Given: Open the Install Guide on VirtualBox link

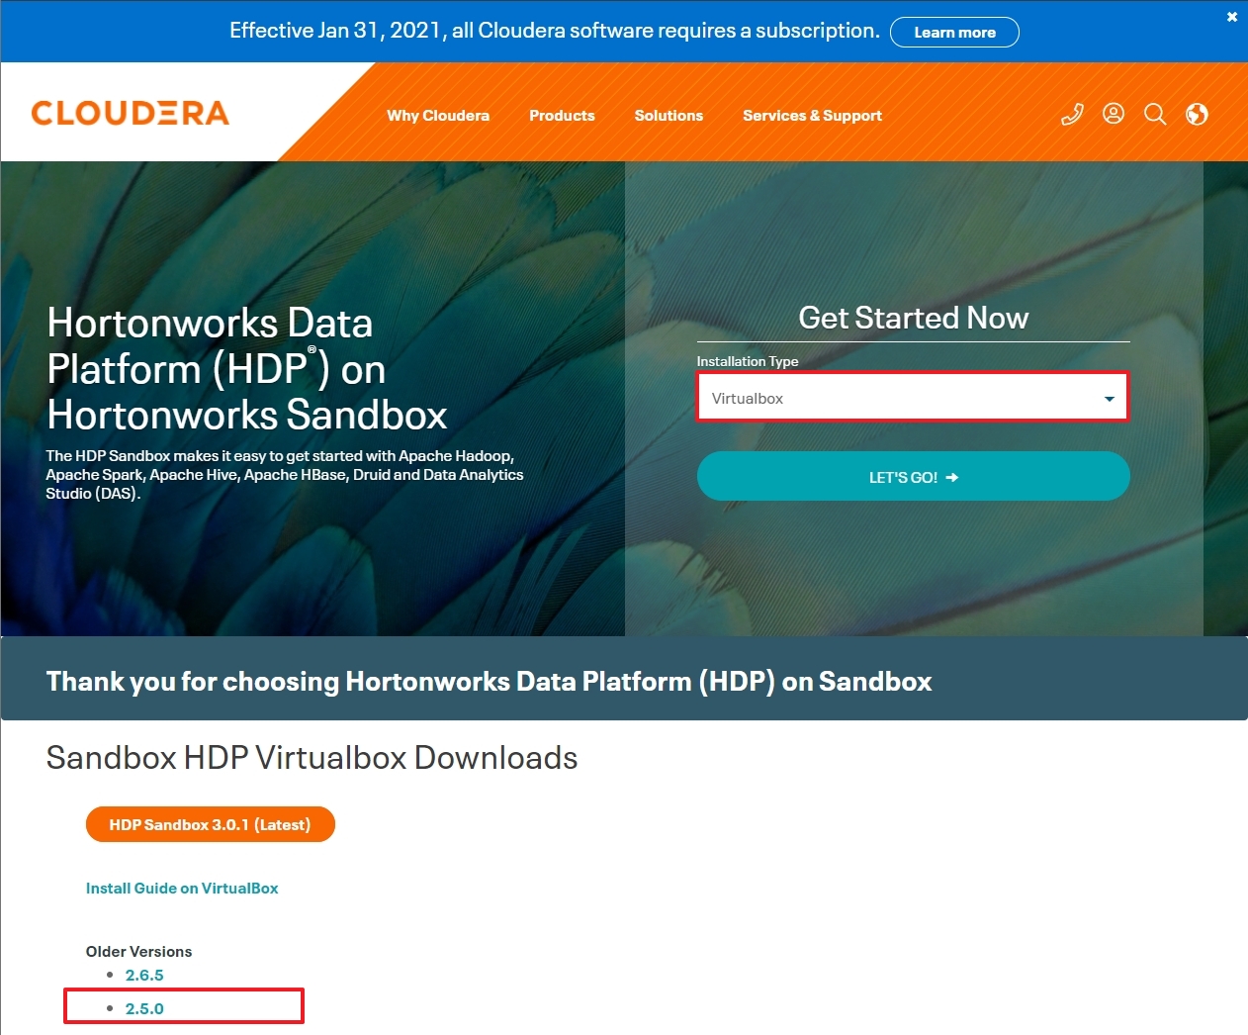Looking at the screenshot, I should [x=182, y=889].
